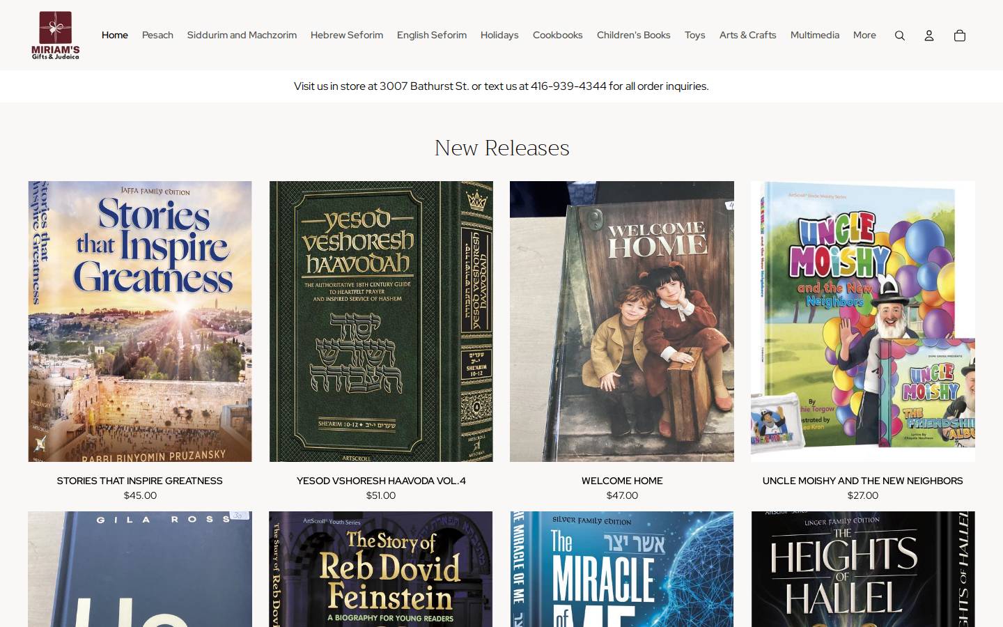Go to Home menu item
This screenshot has height=627, width=1003.
115,35
